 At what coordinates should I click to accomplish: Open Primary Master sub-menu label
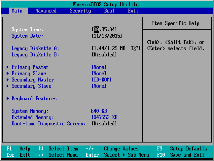pyautogui.click(x=30, y=67)
